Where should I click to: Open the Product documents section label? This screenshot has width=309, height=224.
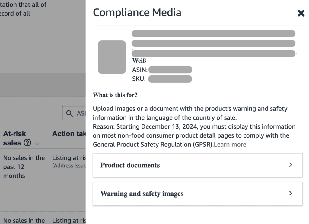(130, 165)
